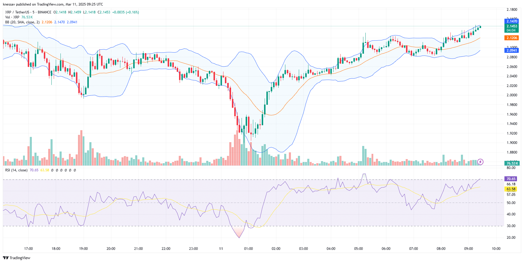
Task: Click 01:00 on the time axis
Action: pyautogui.click(x=248, y=249)
